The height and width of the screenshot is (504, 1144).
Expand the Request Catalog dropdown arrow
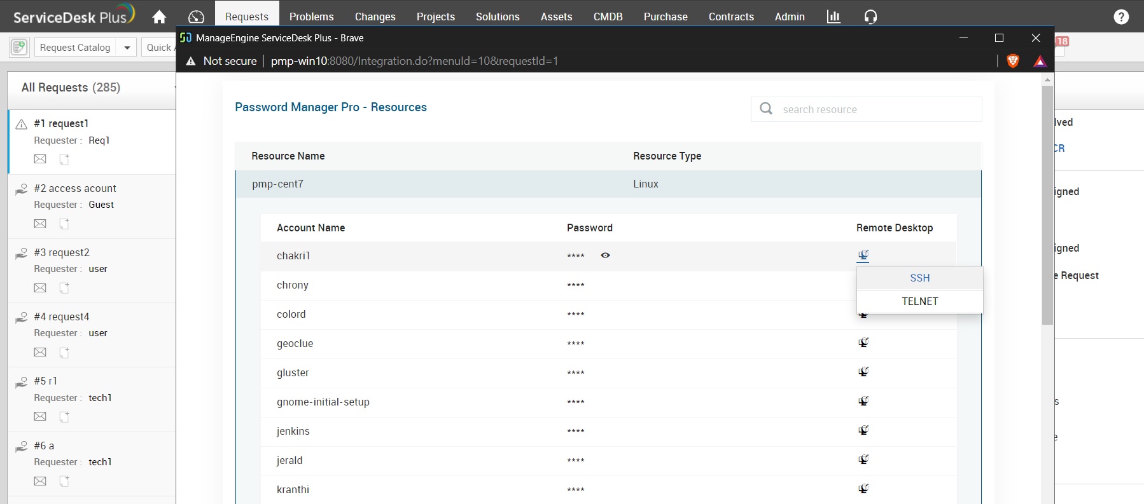pos(127,48)
